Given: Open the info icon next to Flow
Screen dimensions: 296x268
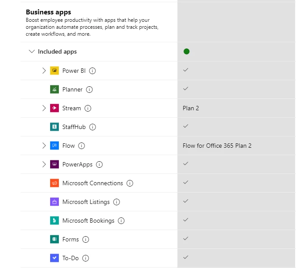Looking at the screenshot, I should [82, 146].
